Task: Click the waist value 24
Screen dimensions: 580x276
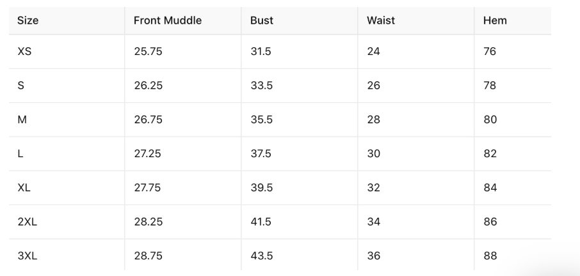Action: click(373, 52)
